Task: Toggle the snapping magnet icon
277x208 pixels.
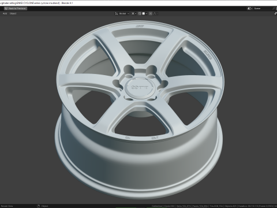Action: pos(140,13)
